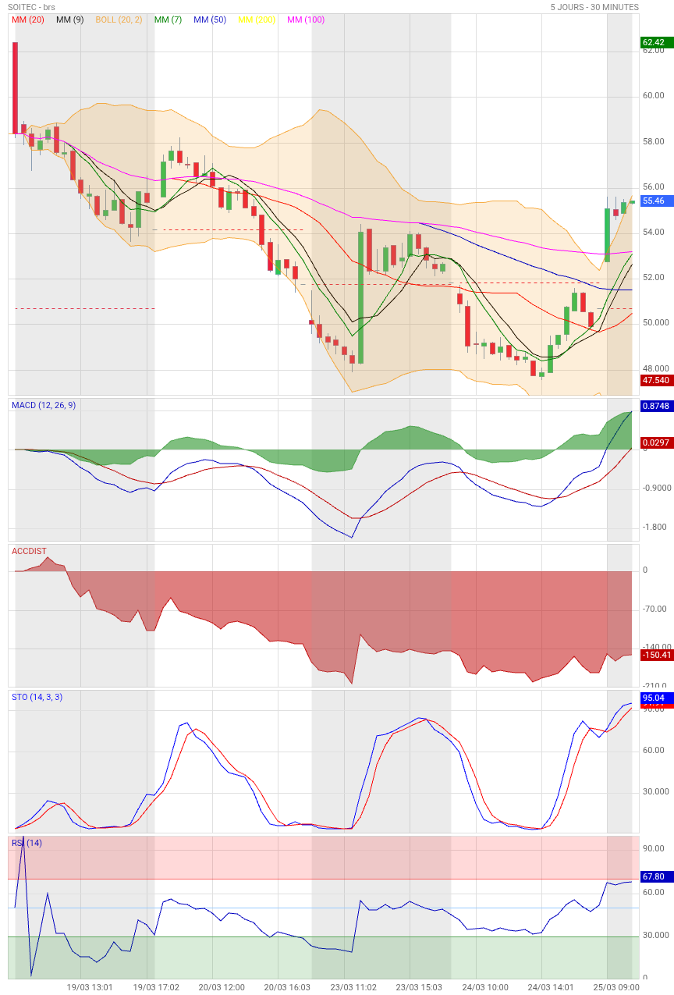
Task: Click the 5 JOURS - 30 MINUTES period label
Action: coord(594,7)
